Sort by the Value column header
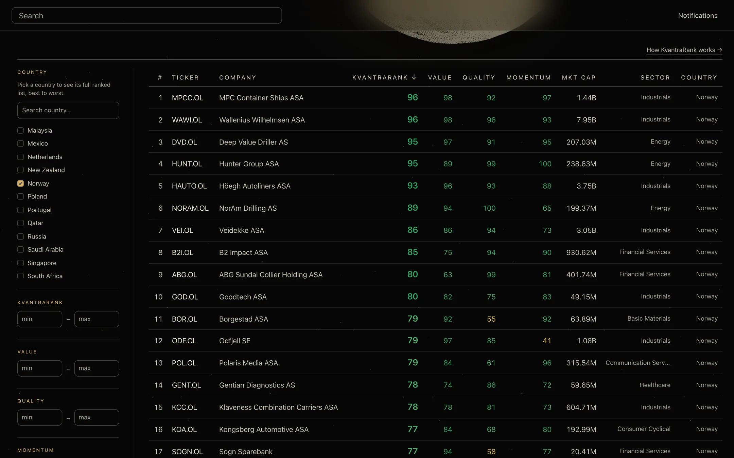 click(x=440, y=77)
